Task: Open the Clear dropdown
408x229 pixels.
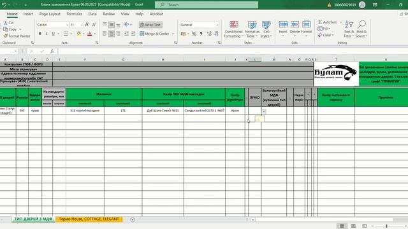Action: (326, 35)
